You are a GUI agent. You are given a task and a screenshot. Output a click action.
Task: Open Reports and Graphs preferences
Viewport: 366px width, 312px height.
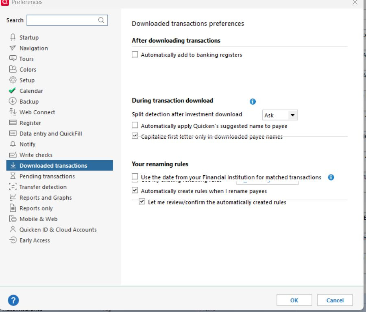46,198
